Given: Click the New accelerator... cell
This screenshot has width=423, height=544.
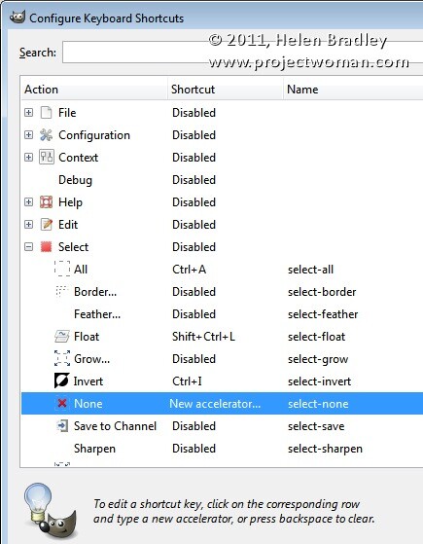Looking at the screenshot, I should (215, 404).
